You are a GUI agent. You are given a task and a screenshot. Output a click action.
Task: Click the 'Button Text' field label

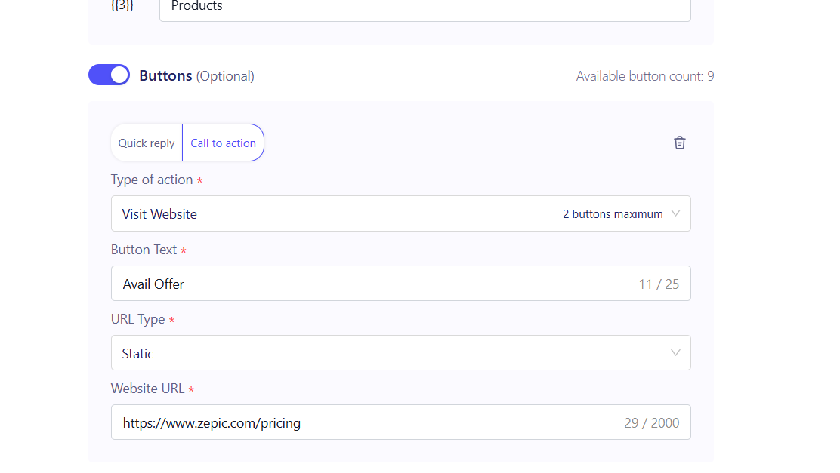click(x=144, y=250)
